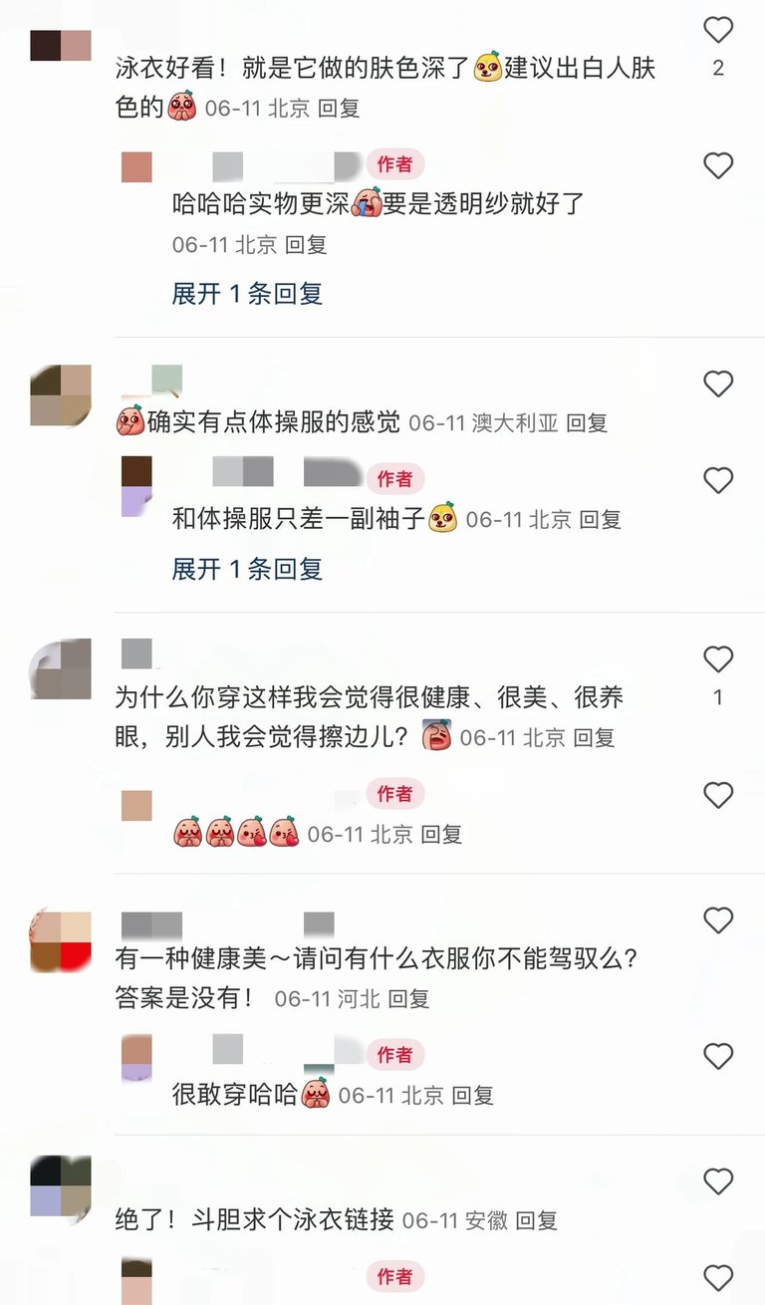Image resolution: width=765 pixels, height=1305 pixels.
Task: Like the swimsuit skin tone comment
Action: (718, 31)
